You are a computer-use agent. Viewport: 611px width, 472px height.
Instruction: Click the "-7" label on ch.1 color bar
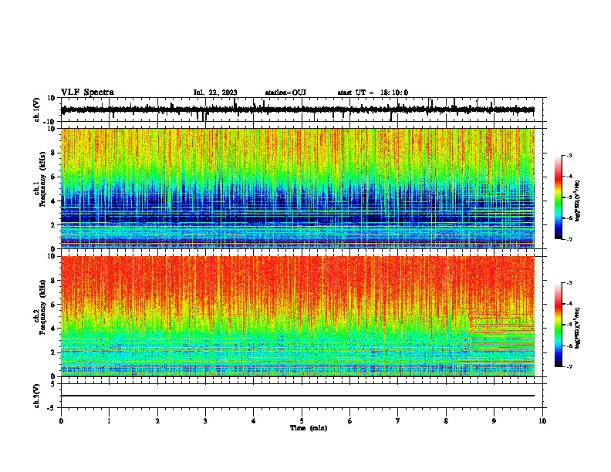[x=569, y=239]
